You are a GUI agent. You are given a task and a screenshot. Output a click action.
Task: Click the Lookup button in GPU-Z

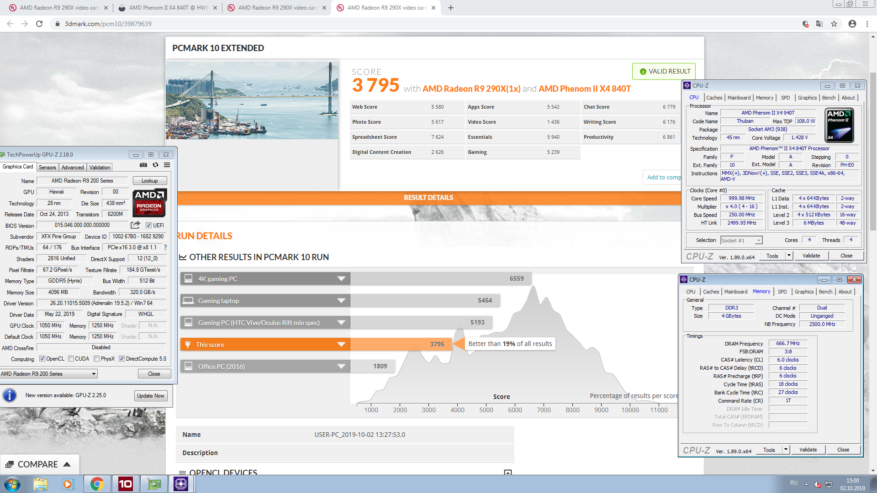[150, 181]
